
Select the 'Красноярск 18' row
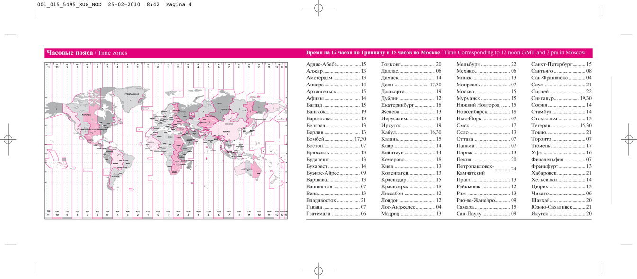[x=411, y=187]
